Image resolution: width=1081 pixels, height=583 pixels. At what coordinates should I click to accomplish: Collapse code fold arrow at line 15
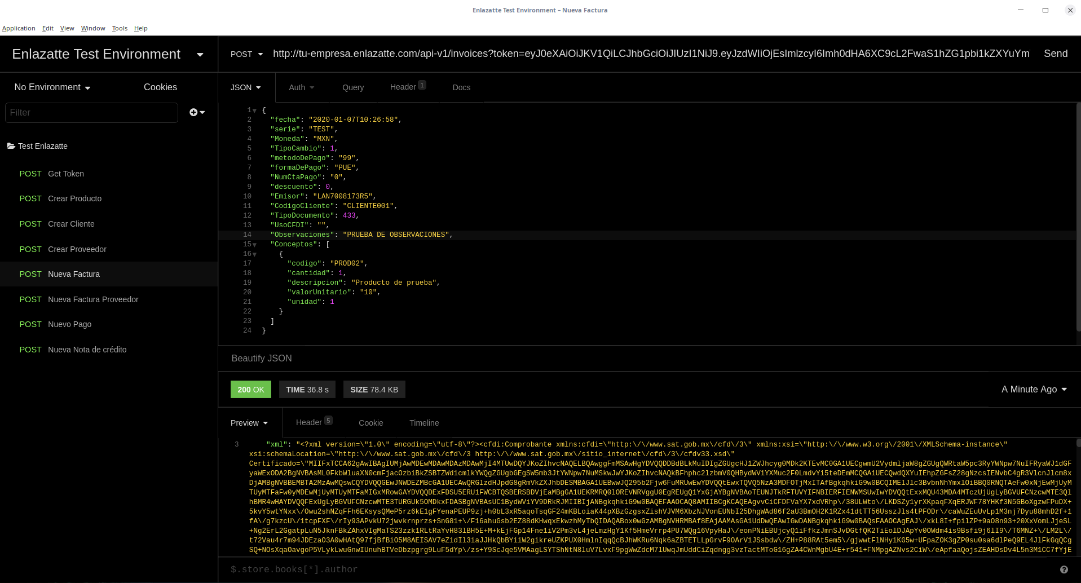pyautogui.click(x=255, y=245)
